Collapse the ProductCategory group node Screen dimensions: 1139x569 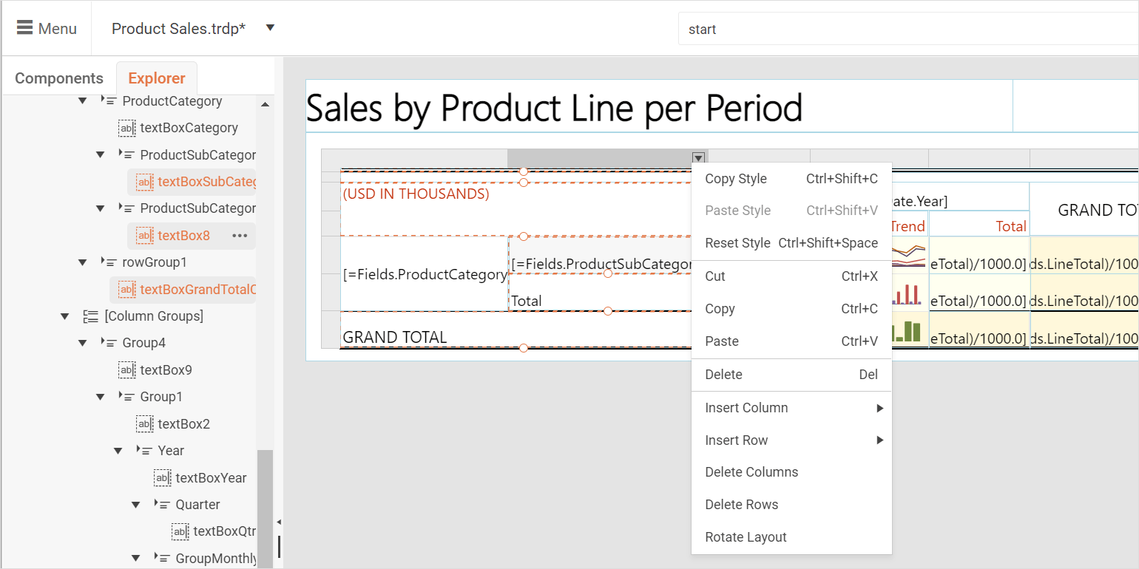(82, 100)
